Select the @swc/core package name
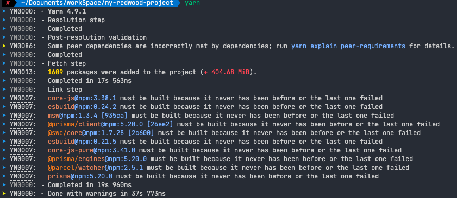 coord(65,133)
